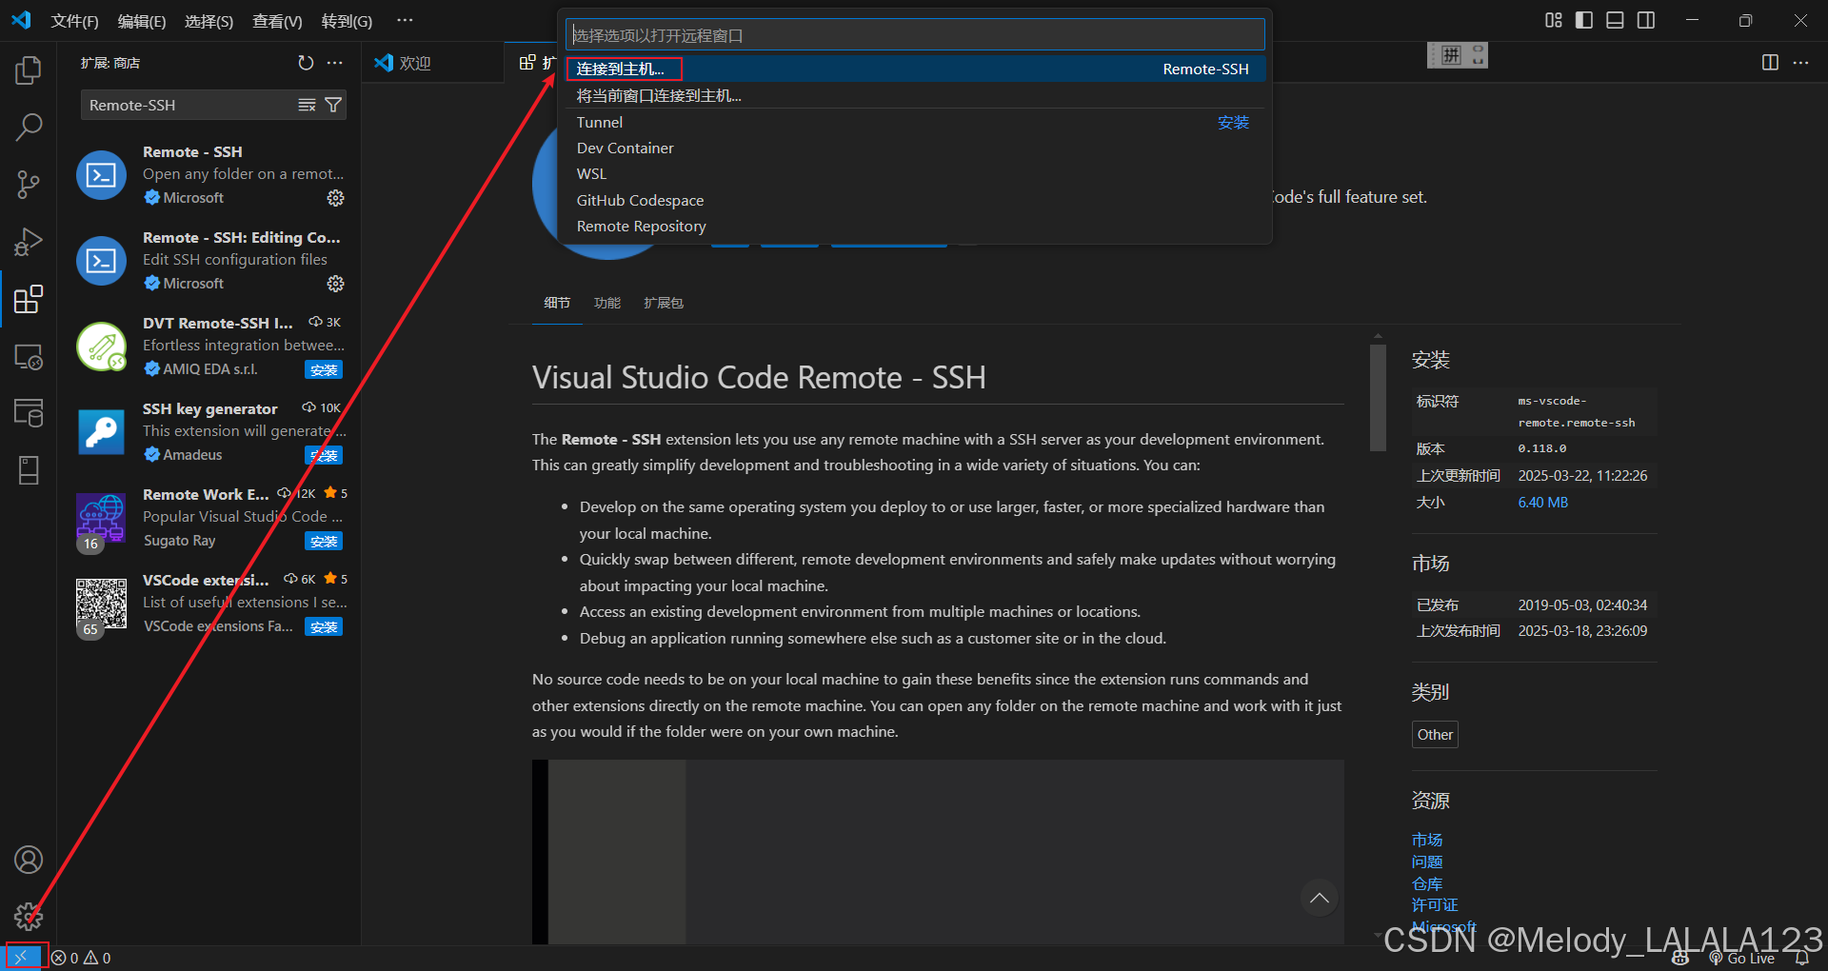Open extensions panel more actions menu
1828x971 pixels.
click(334, 63)
